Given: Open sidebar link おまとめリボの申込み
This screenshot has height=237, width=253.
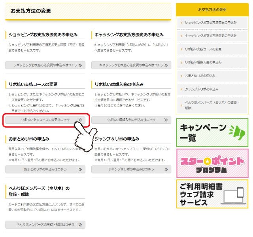Looking at the screenshot, I should [x=212, y=76].
